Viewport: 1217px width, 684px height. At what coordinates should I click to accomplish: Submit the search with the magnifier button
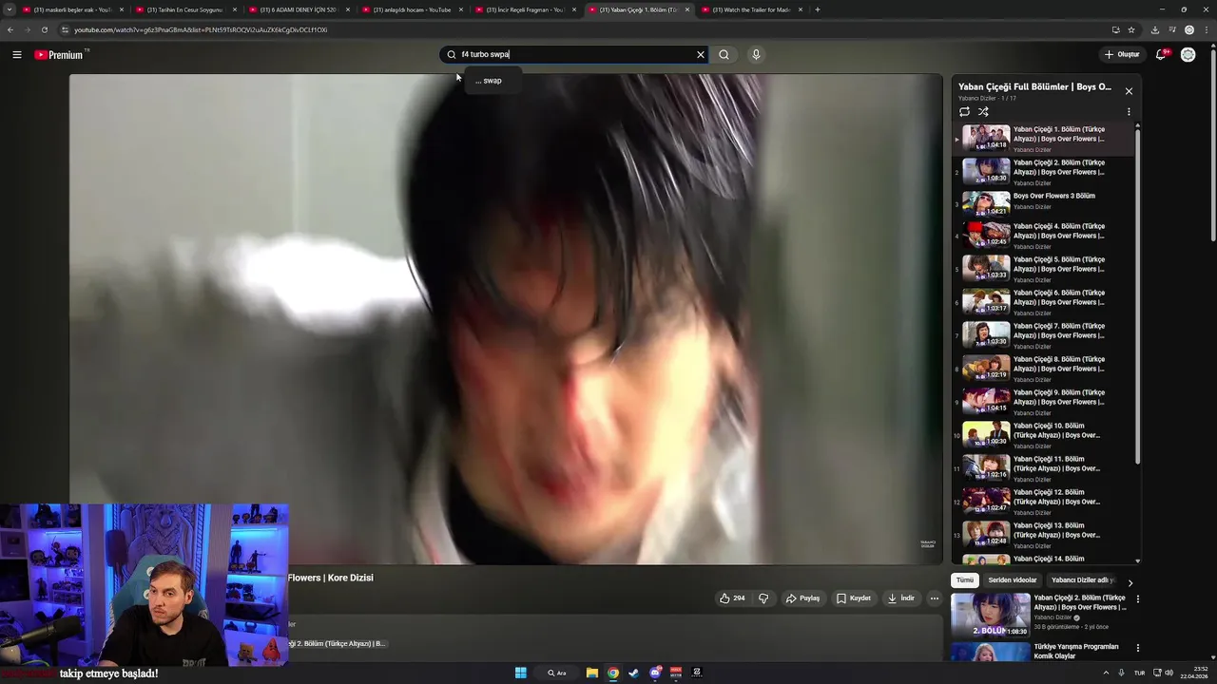pyautogui.click(x=724, y=54)
